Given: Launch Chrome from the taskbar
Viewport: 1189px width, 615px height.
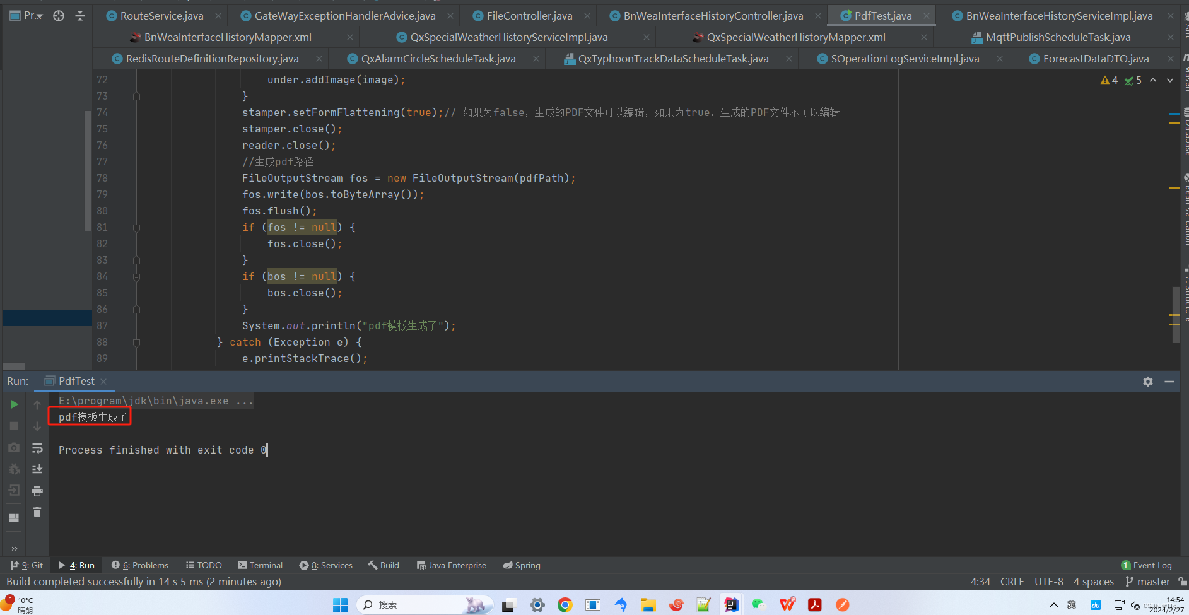Looking at the screenshot, I should (x=565, y=604).
